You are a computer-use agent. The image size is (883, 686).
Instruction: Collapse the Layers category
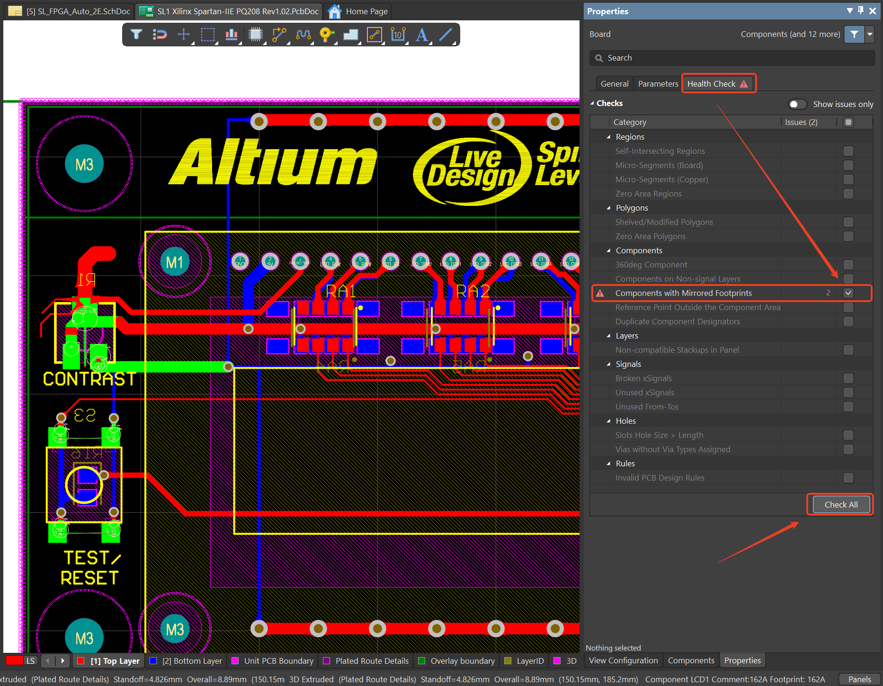(609, 336)
